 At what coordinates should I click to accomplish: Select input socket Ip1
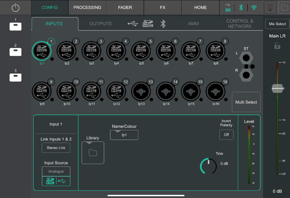click(41, 51)
